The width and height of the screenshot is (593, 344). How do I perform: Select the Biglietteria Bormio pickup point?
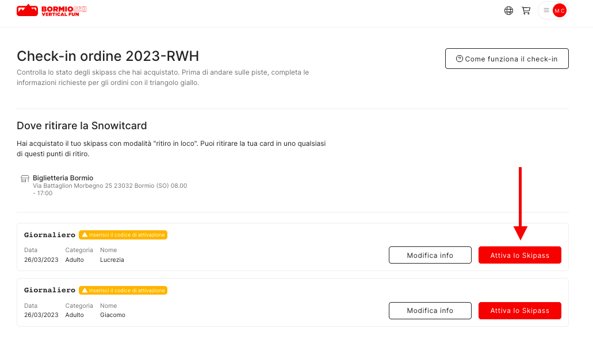[104, 185]
